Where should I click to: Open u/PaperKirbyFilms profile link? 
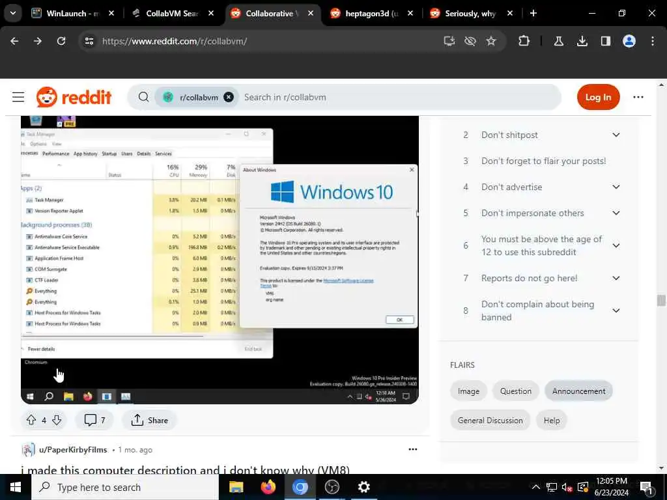(73, 449)
